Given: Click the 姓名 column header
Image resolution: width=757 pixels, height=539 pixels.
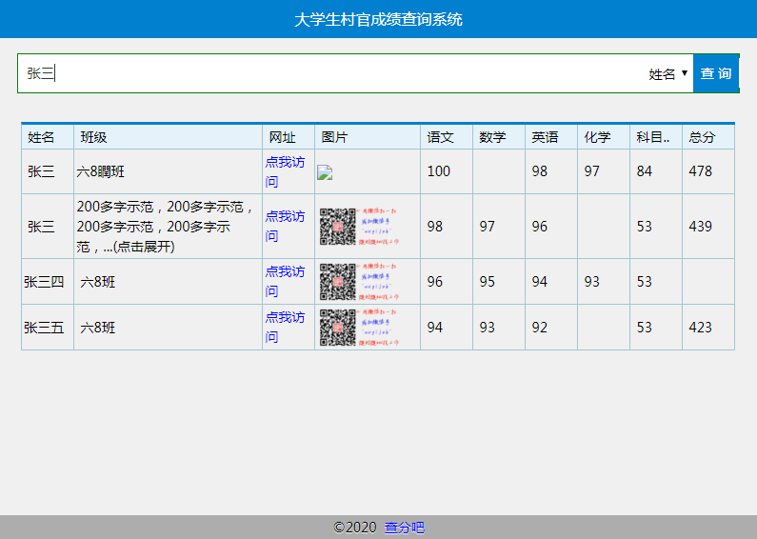Looking at the screenshot, I should tap(41, 137).
